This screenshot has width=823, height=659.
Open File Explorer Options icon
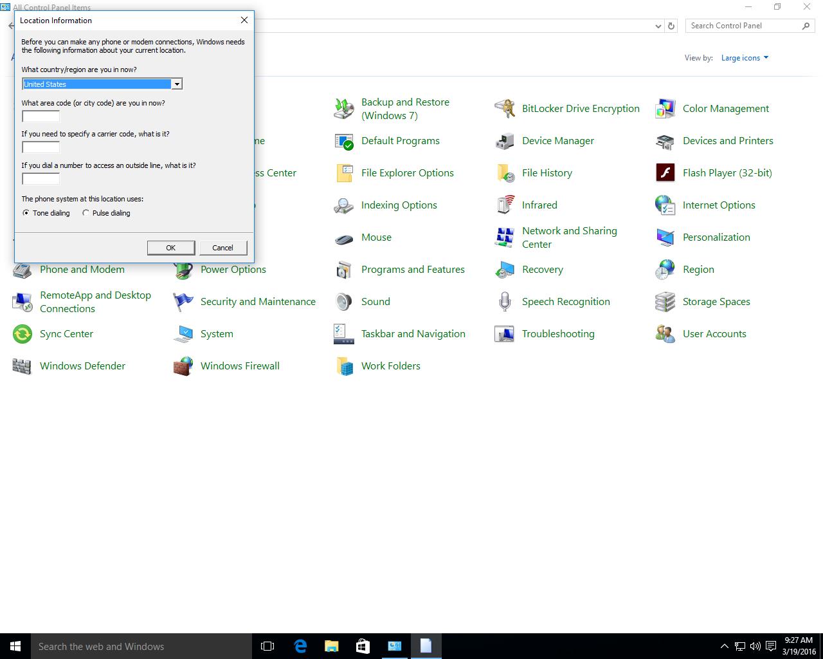tap(344, 173)
